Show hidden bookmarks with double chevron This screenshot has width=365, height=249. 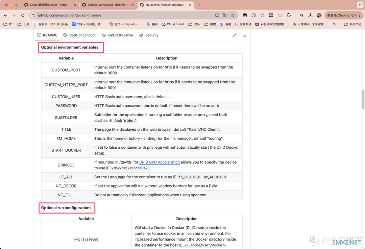(334, 24)
